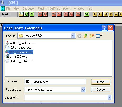Open the DaFixed Options menu

point(60,8)
